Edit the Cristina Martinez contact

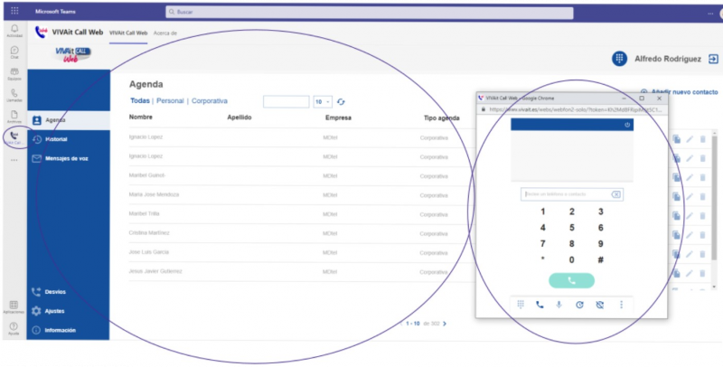tap(690, 235)
